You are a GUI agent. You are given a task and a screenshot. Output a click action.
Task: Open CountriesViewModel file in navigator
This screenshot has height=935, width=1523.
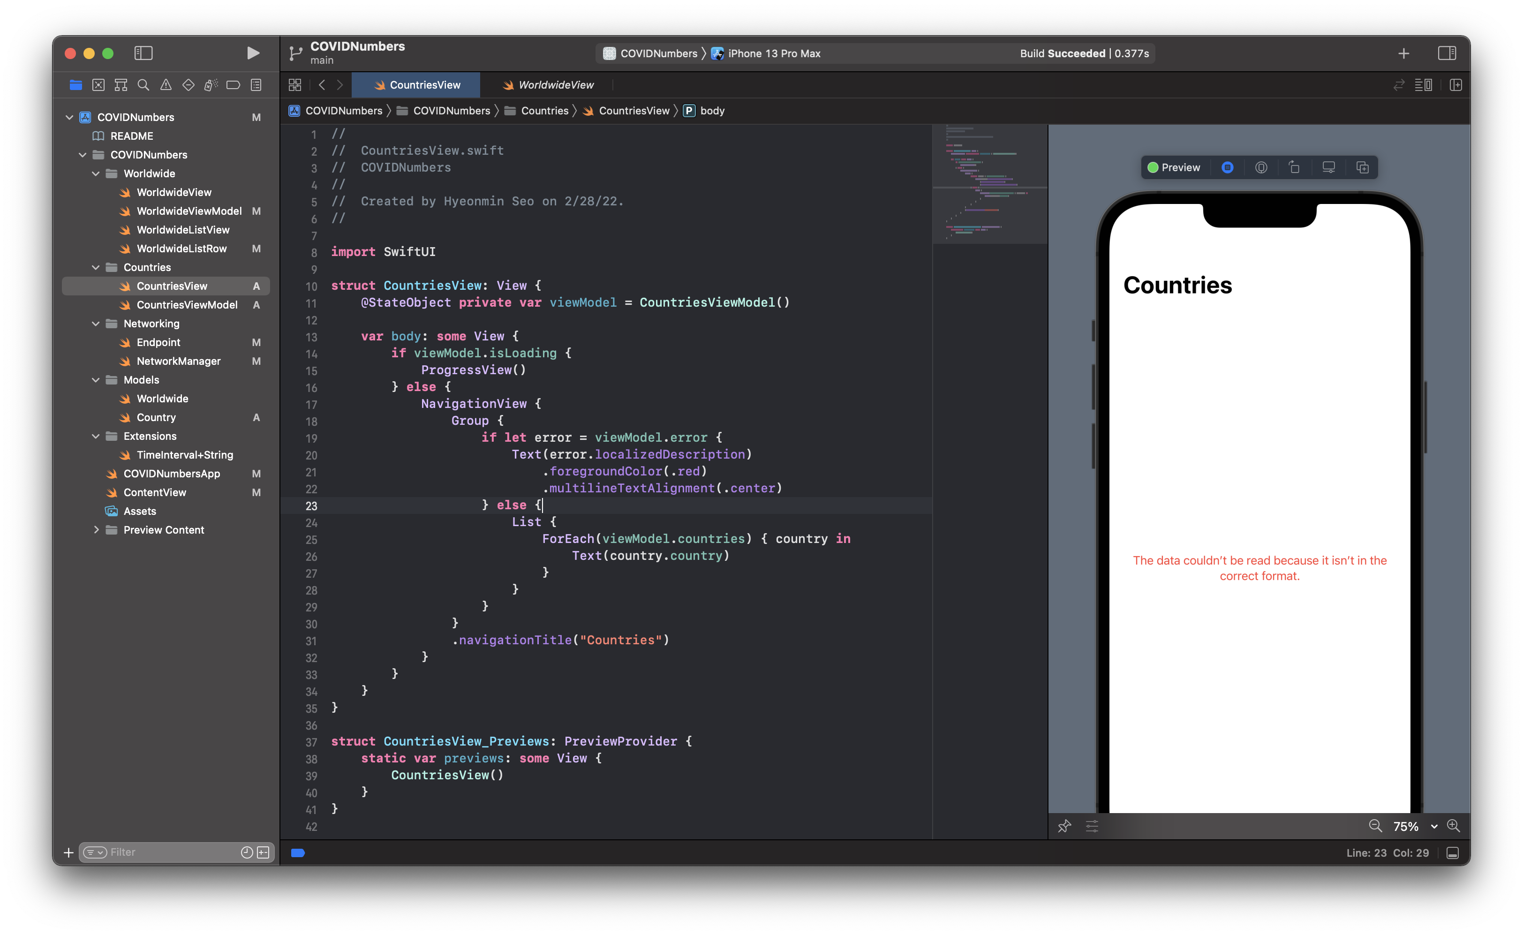pos(187,305)
